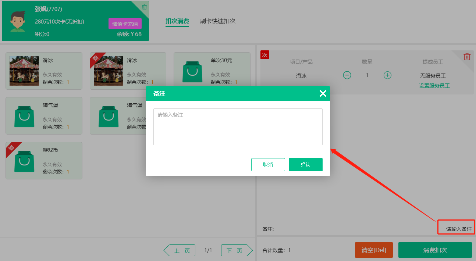Click the green 消费扣次 button
Viewport: 476px width, 261px height.
[435, 250]
